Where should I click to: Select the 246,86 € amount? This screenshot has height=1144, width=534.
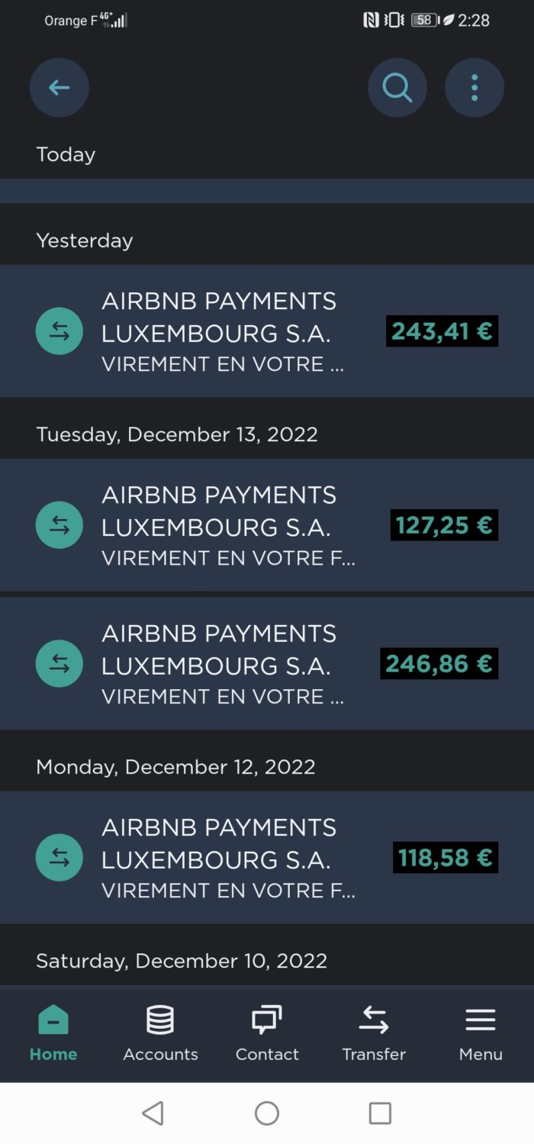tap(439, 664)
